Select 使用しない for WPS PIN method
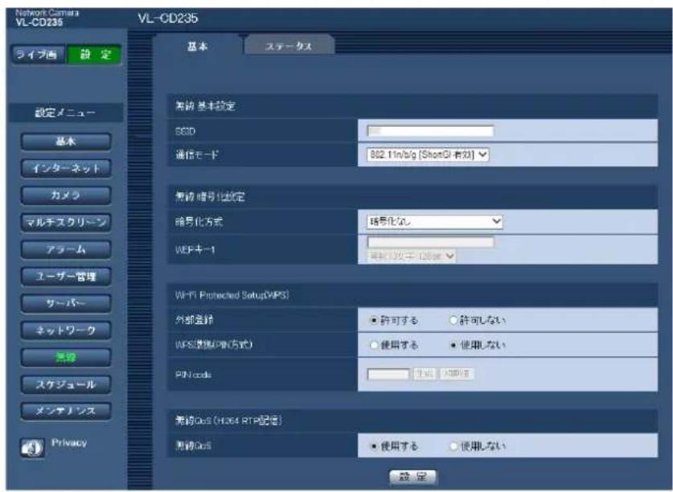The width and height of the screenshot is (673, 492). (453, 345)
